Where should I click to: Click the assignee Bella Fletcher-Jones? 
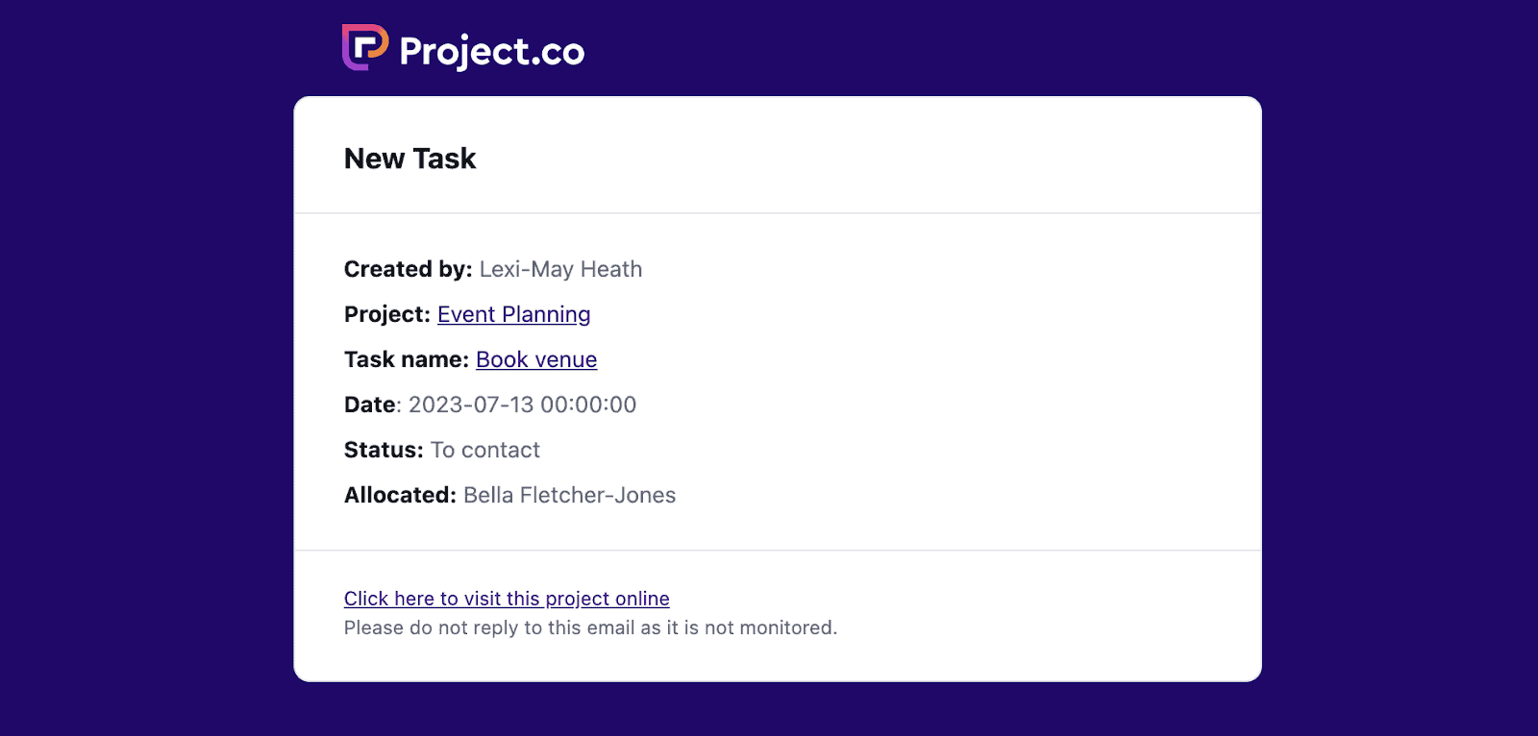[x=569, y=495]
